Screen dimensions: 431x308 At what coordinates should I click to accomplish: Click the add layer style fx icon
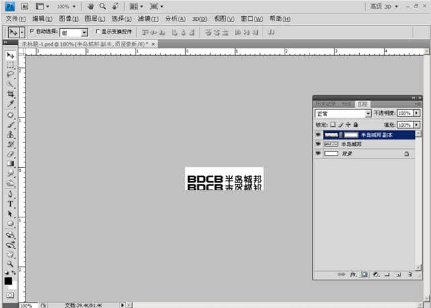[x=352, y=274]
